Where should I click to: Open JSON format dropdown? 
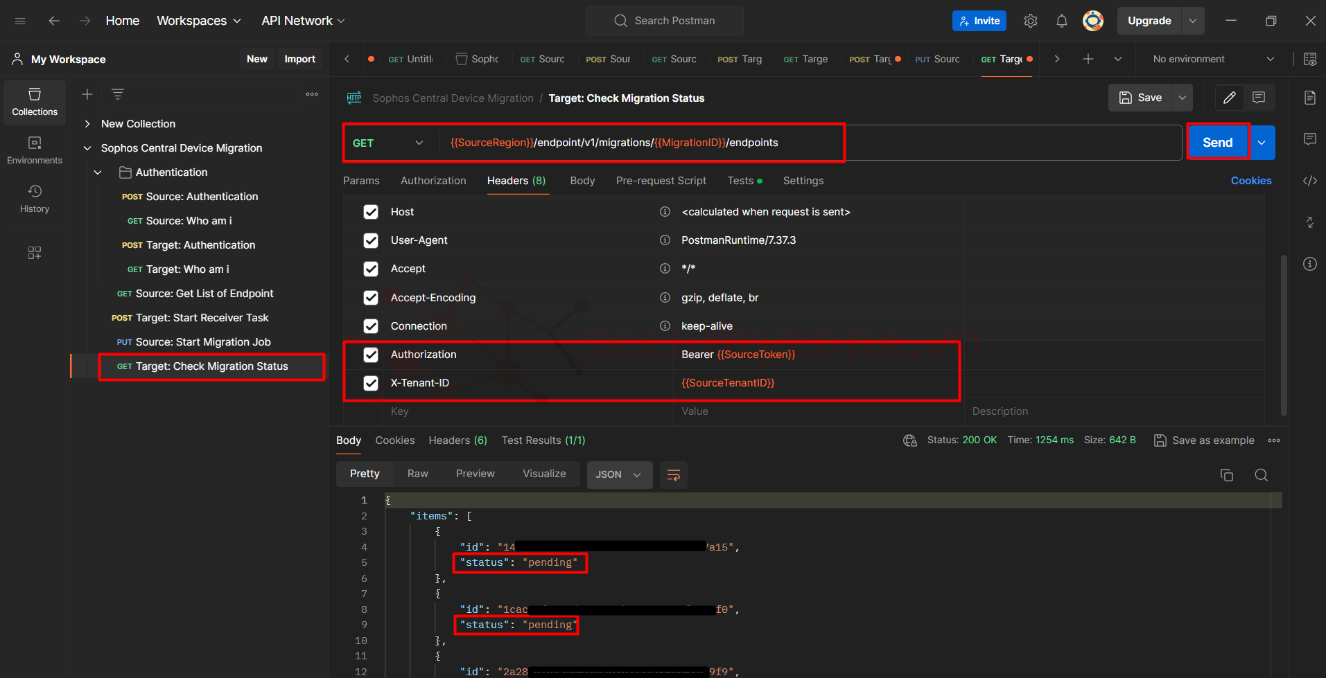[620, 474]
